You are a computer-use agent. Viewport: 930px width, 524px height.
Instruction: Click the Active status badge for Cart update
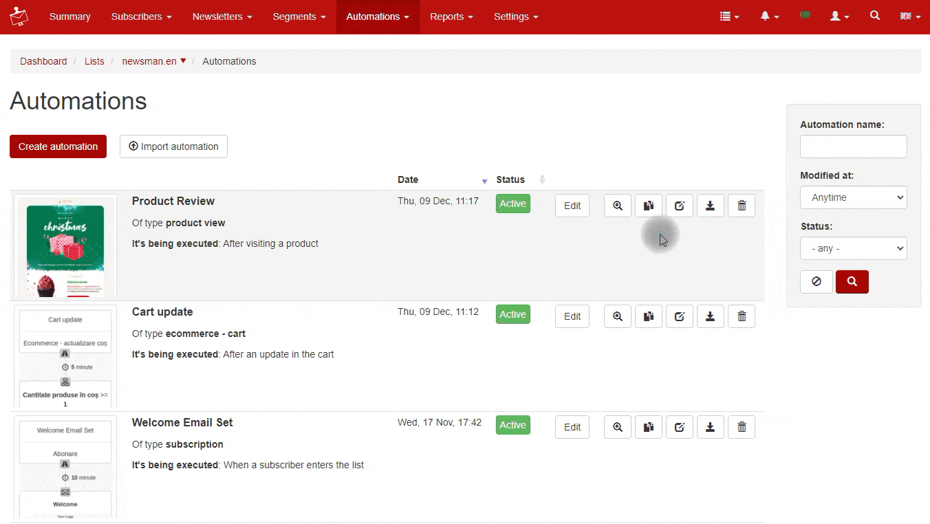[513, 314]
